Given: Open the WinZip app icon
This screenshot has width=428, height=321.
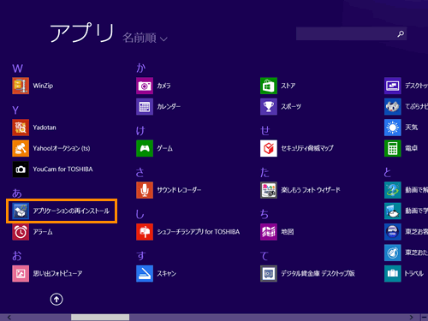Looking at the screenshot, I should 21,86.
